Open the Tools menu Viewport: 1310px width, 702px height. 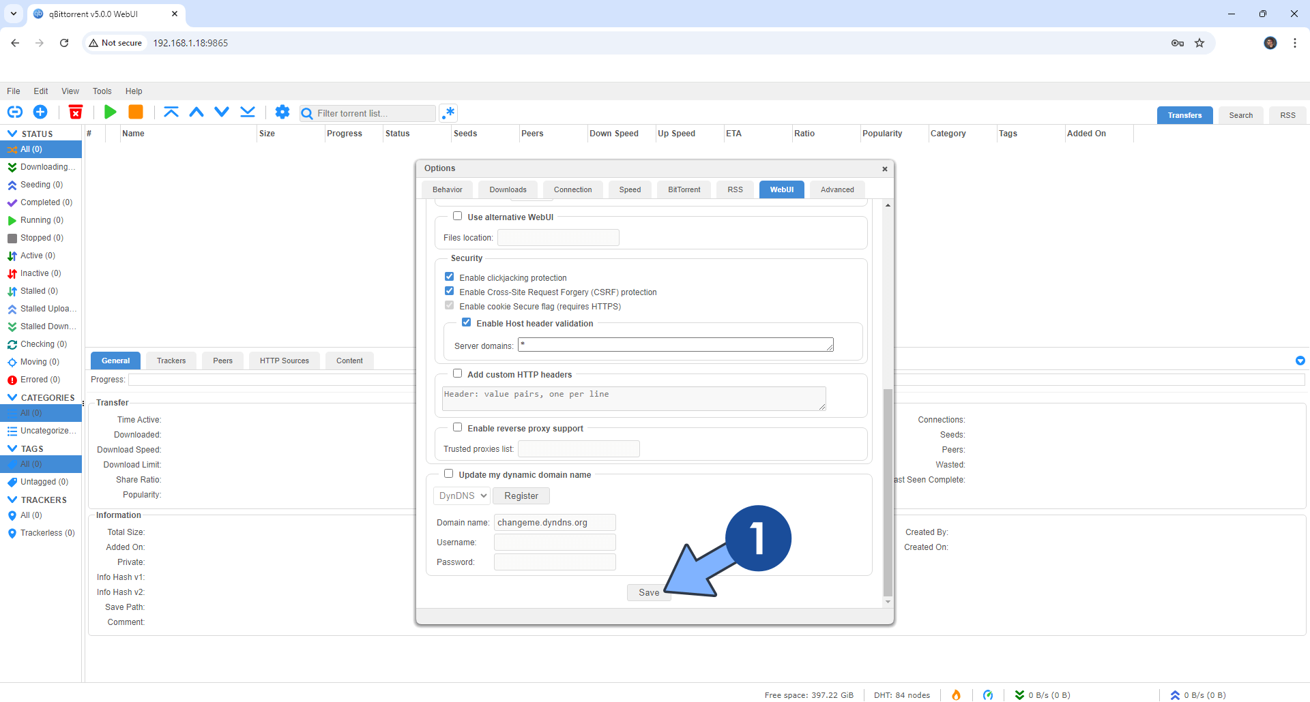102,91
